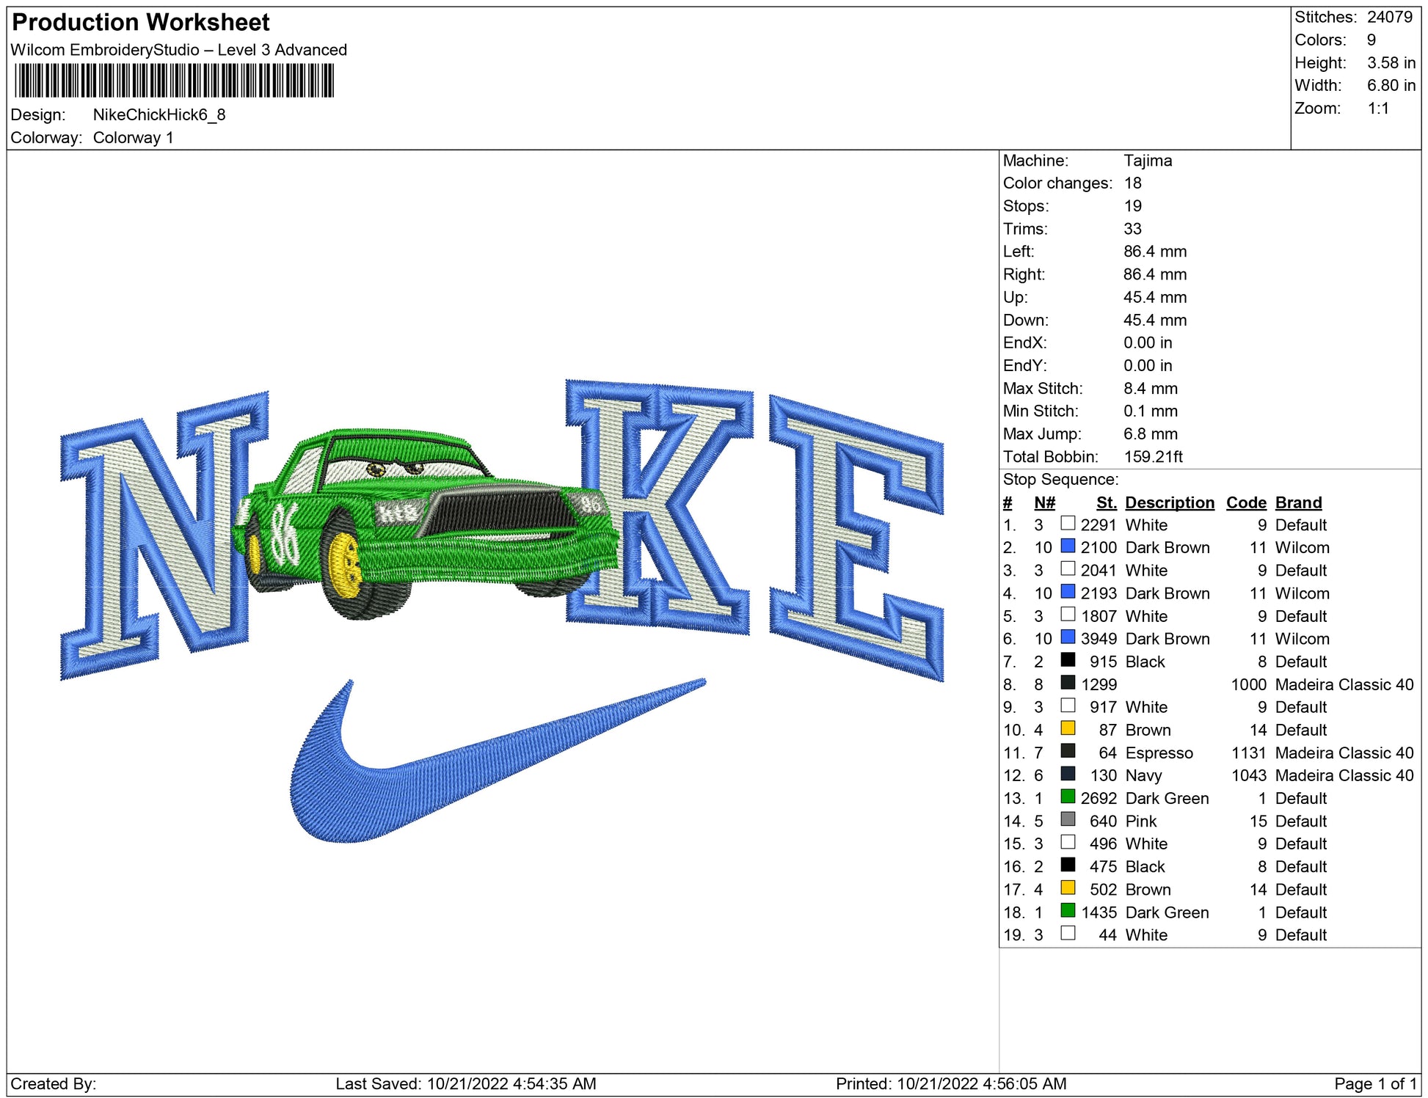Click the St. column header
Screen dimensions: 1428x1098
click(1106, 502)
